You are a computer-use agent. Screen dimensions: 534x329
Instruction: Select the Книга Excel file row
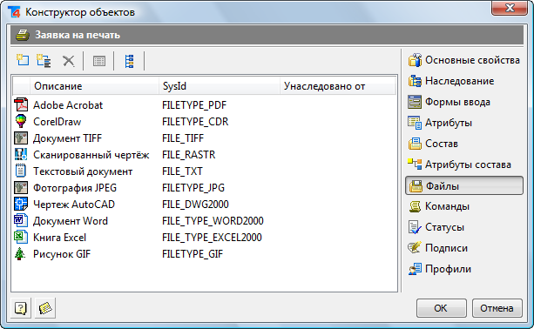pyautogui.click(x=205, y=237)
